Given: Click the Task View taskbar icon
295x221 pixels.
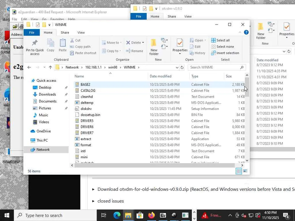Looking at the screenshot, I should [104, 215].
